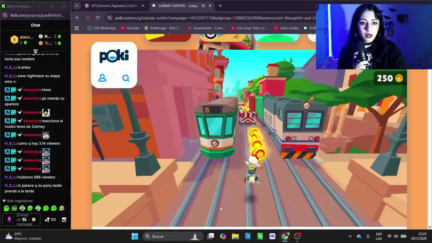The width and height of the screenshot is (432, 243).
Task: Click the Buscar taskbar search box
Action: tap(173, 236)
